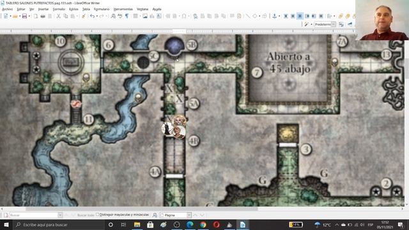Image resolution: width=409 pixels, height=230 pixels.
Task: Select the wrap through icon
Action: (x=321, y=16)
